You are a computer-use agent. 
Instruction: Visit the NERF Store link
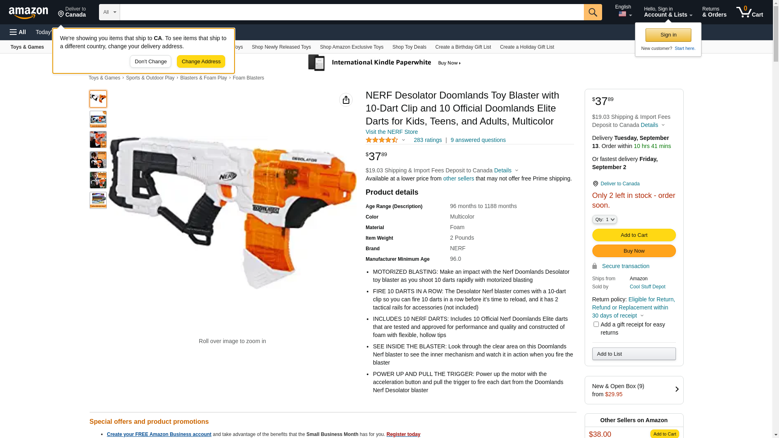392,132
